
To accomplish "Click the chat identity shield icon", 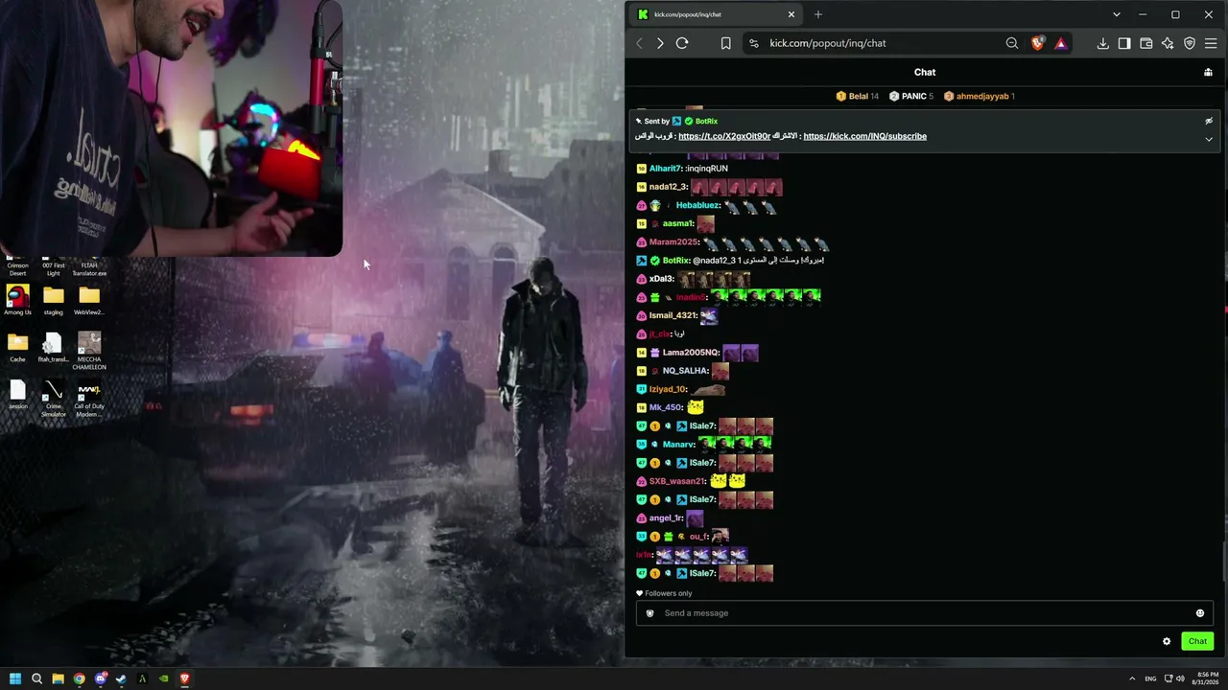I will coord(649,613).
